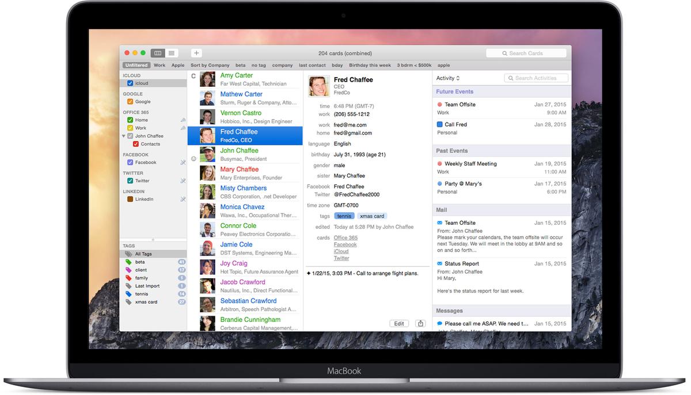691x395 pixels.
Task: Click the red dot of Weekly Staff Meeting
Action: (440, 164)
